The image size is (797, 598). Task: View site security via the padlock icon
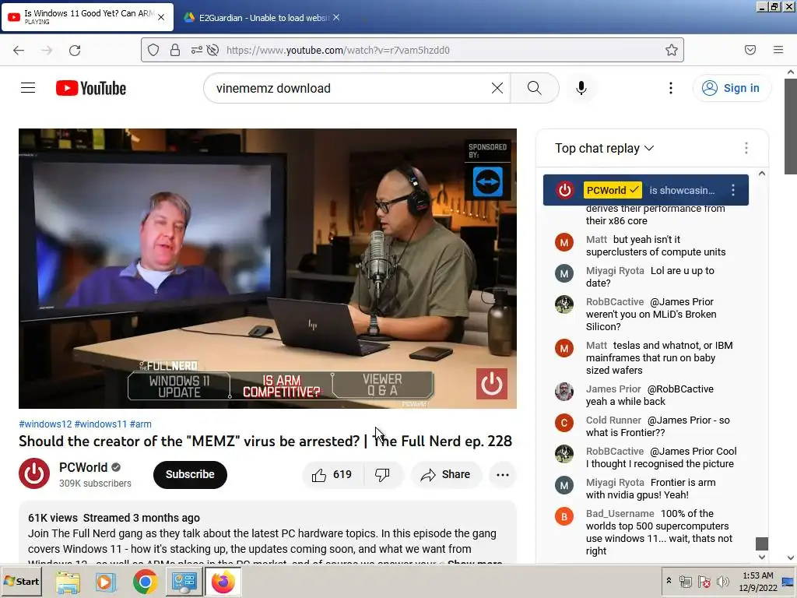tap(175, 50)
